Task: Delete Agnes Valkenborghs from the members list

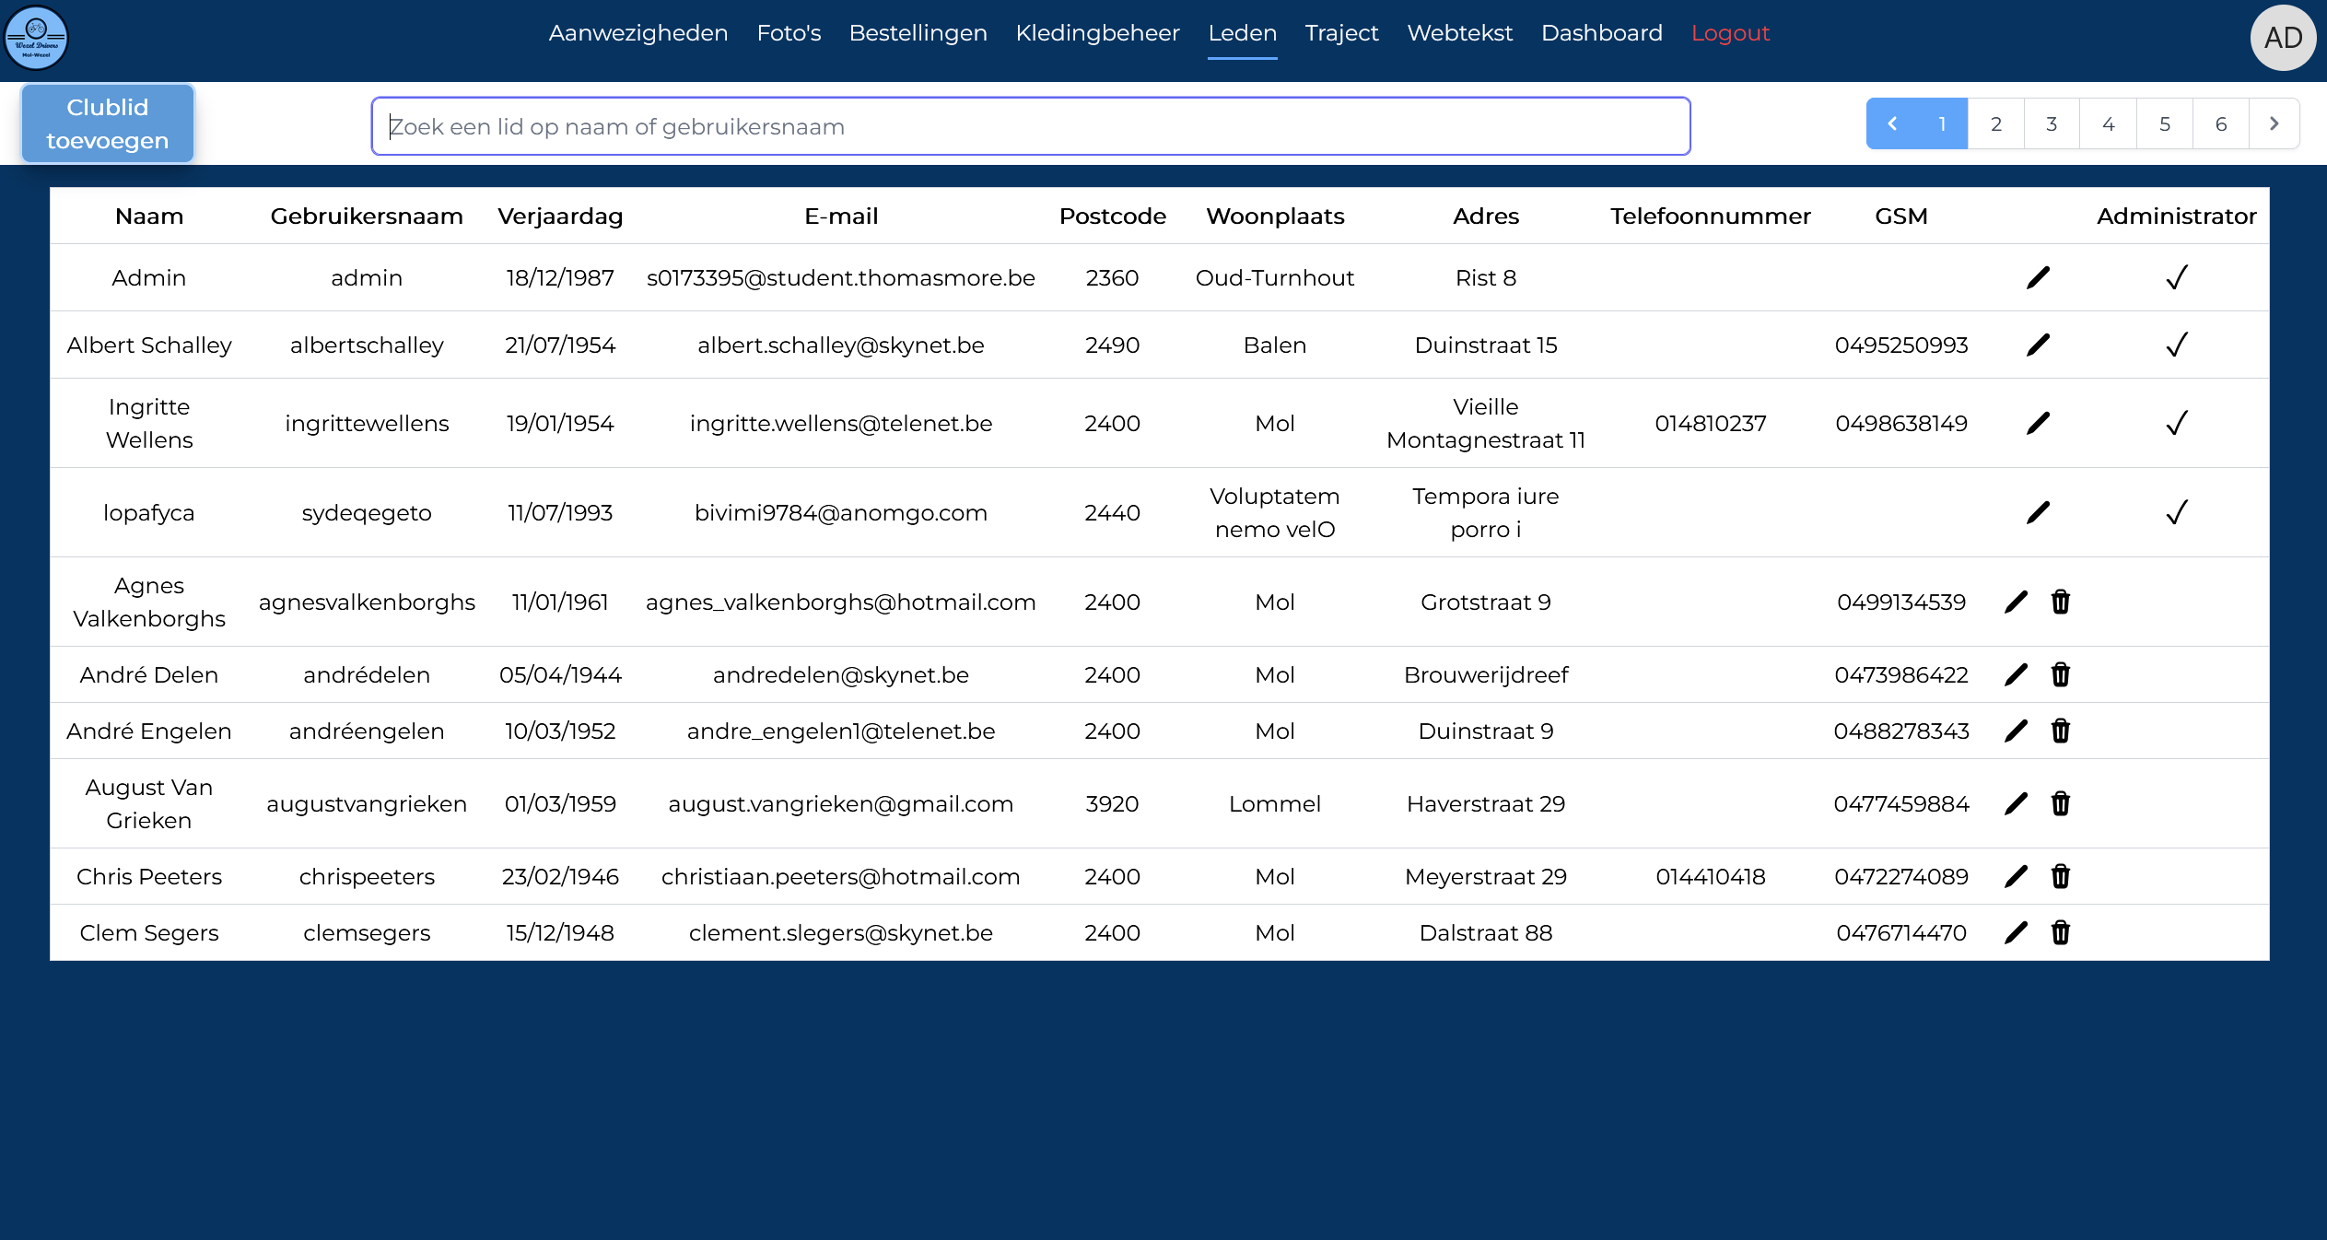Action: coord(2060,602)
